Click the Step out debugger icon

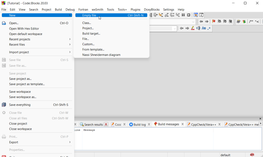click(166, 15)
